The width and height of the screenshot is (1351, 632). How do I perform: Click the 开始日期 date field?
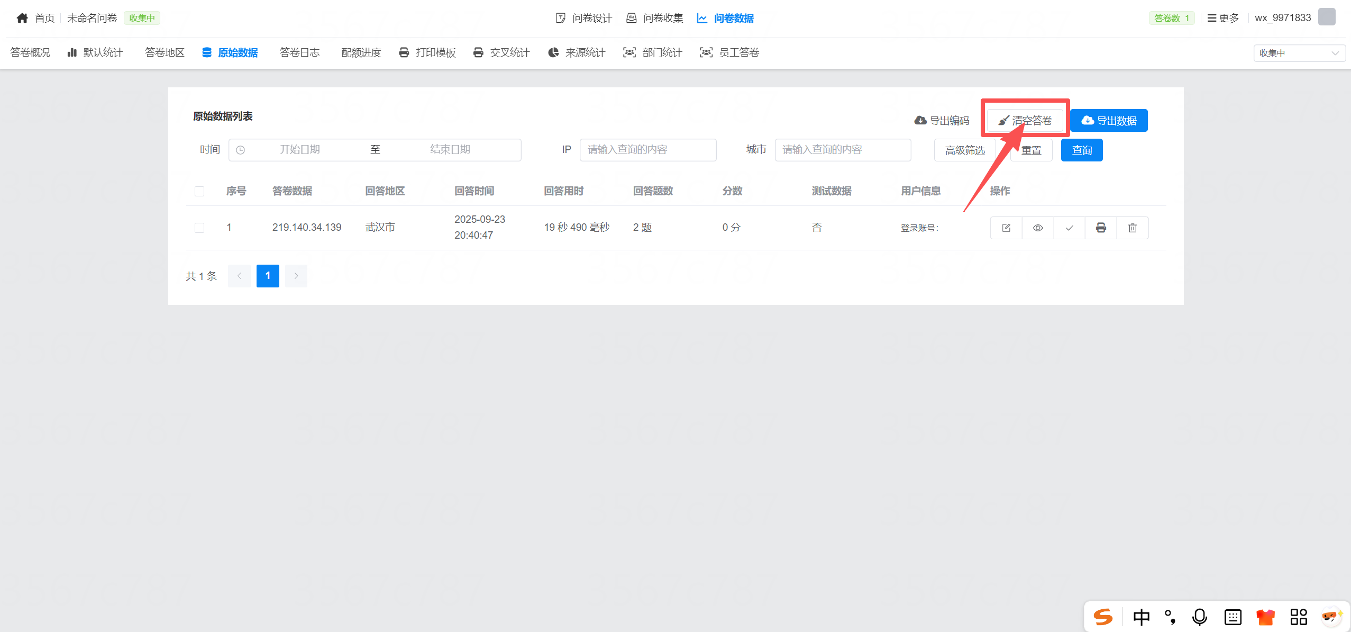(x=300, y=150)
